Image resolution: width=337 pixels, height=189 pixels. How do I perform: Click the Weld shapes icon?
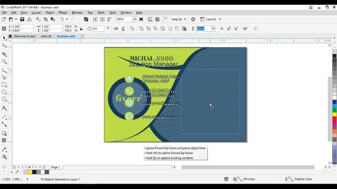click(x=141, y=28)
